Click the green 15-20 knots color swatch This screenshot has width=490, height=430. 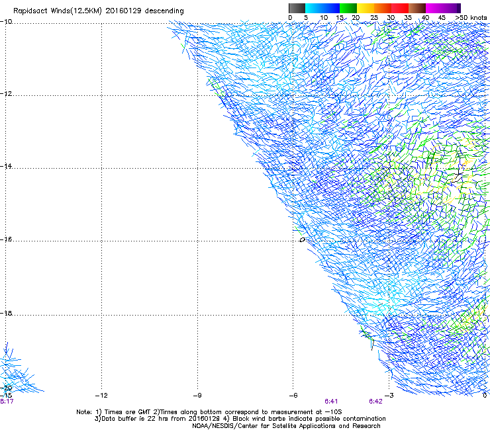[348, 8]
